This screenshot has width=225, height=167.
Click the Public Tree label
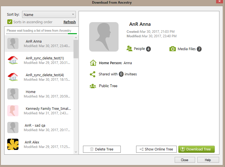click(x=108, y=86)
